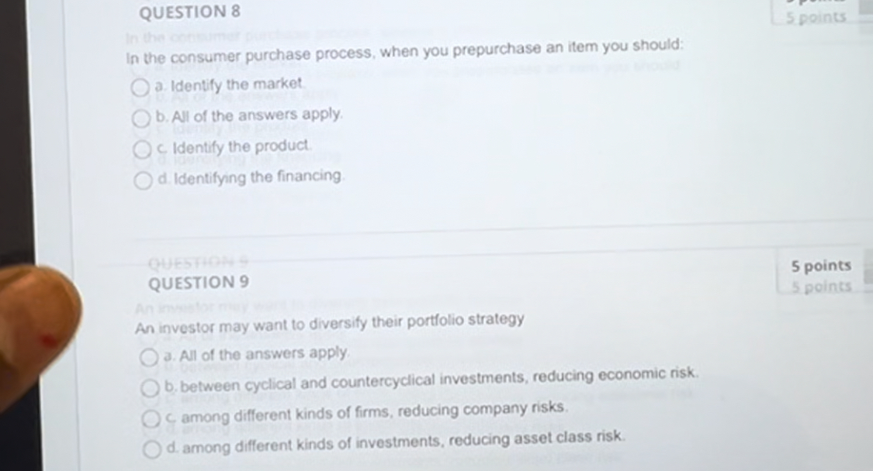Select 'All of the answers apply' for Question 8
This screenshot has width=873, height=471.
[142, 119]
